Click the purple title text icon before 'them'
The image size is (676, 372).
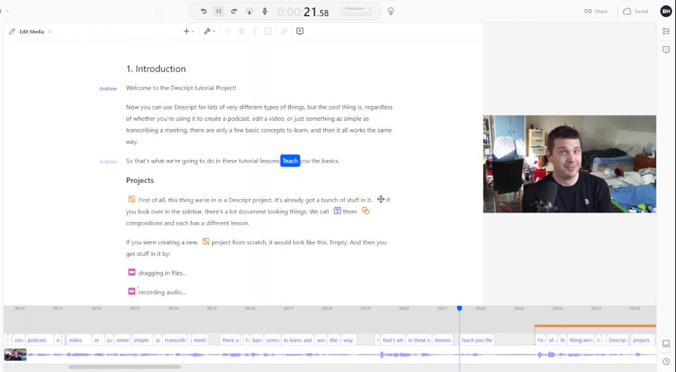pyautogui.click(x=337, y=211)
